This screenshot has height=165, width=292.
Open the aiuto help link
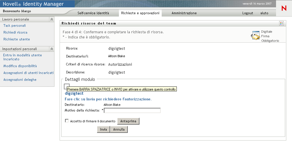click(264, 13)
